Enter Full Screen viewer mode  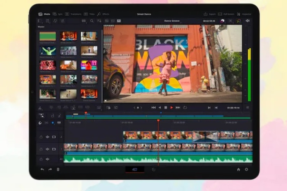pyautogui.click(x=225, y=14)
